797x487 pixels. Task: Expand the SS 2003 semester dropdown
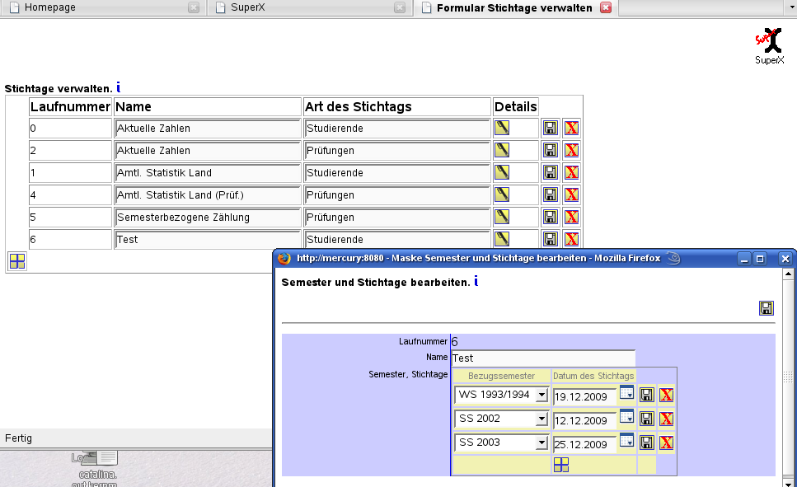click(x=541, y=443)
